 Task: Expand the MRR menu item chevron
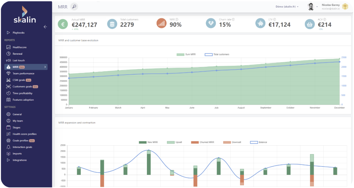(45, 67)
